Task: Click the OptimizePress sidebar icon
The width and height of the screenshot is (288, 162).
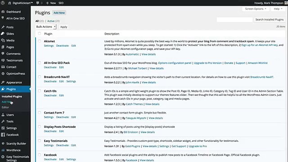Action: [3, 73]
